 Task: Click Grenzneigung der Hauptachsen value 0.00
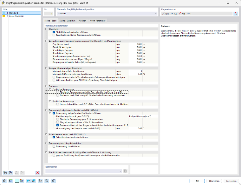click(x=135, y=128)
